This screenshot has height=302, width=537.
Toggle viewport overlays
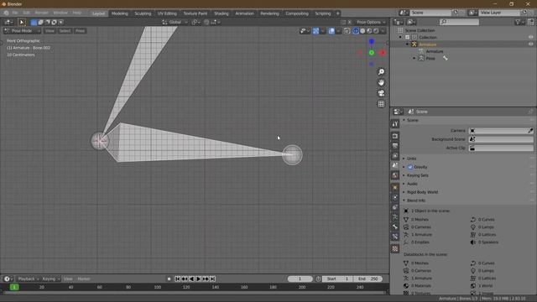tap(331, 31)
